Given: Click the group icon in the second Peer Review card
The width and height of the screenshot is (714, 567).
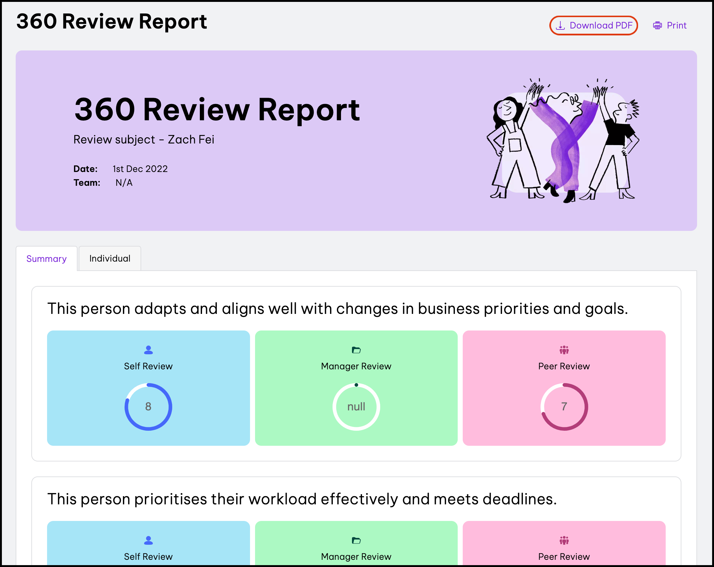Looking at the screenshot, I should pyautogui.click(x=564, y=540).
